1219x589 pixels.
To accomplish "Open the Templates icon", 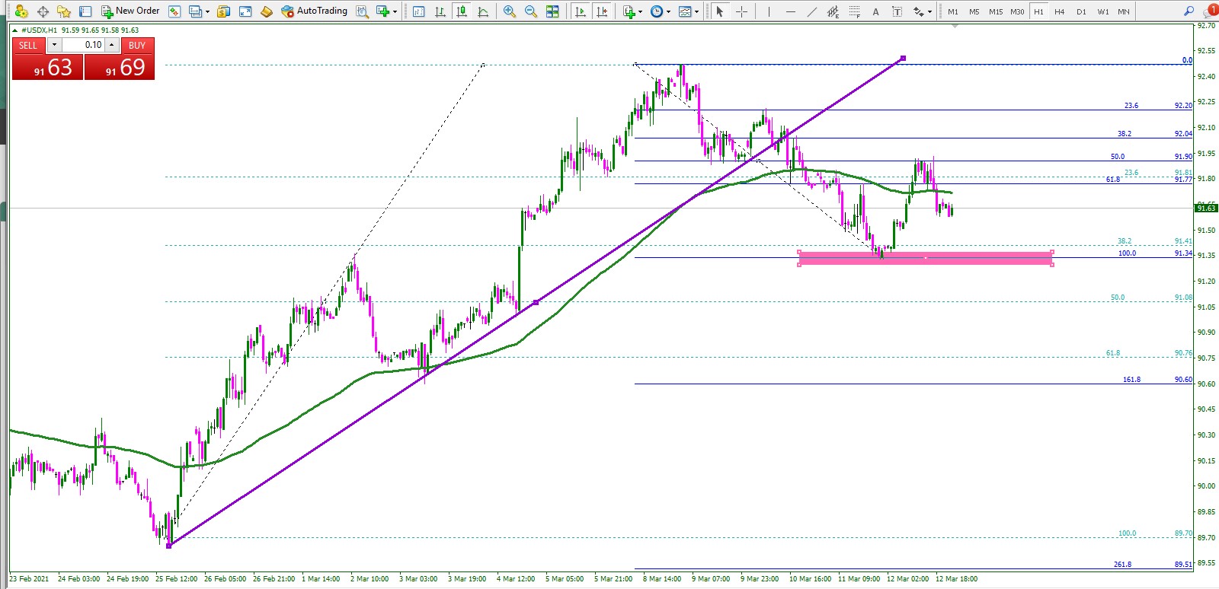I will (x=685, y=11).
